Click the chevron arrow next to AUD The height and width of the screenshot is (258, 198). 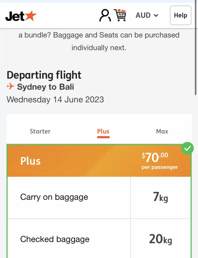pos(156,16)
